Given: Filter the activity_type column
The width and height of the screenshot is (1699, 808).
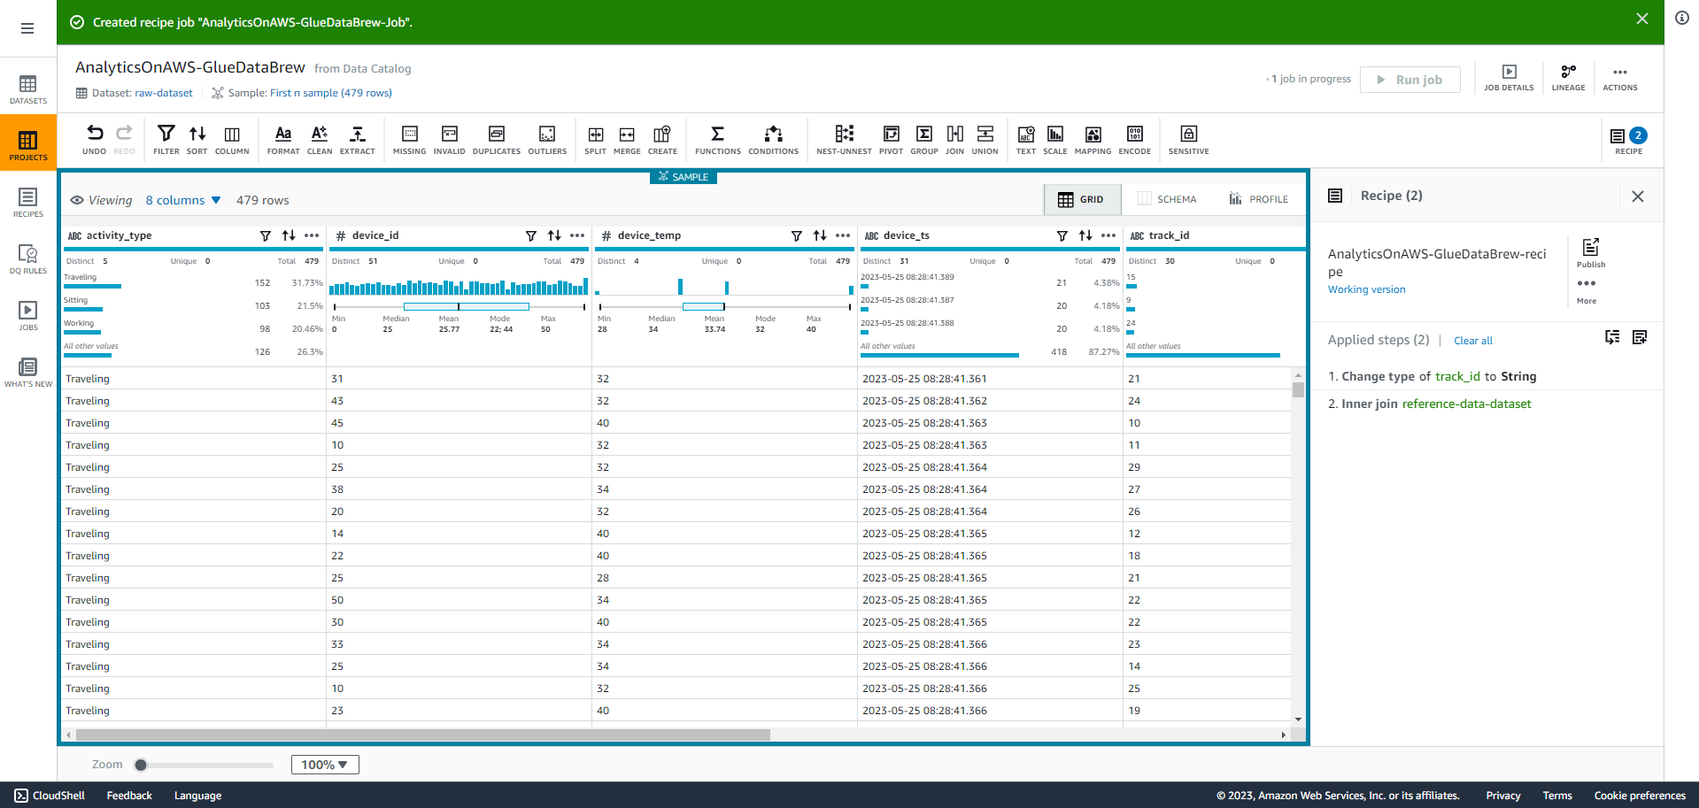Looking at the screenshot, I should coord(266,235).
